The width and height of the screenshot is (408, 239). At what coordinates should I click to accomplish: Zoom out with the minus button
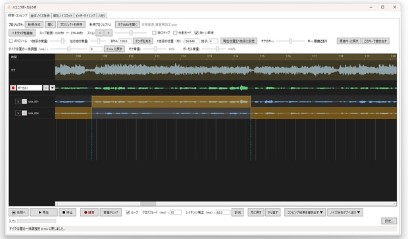[x=99, y=33]
